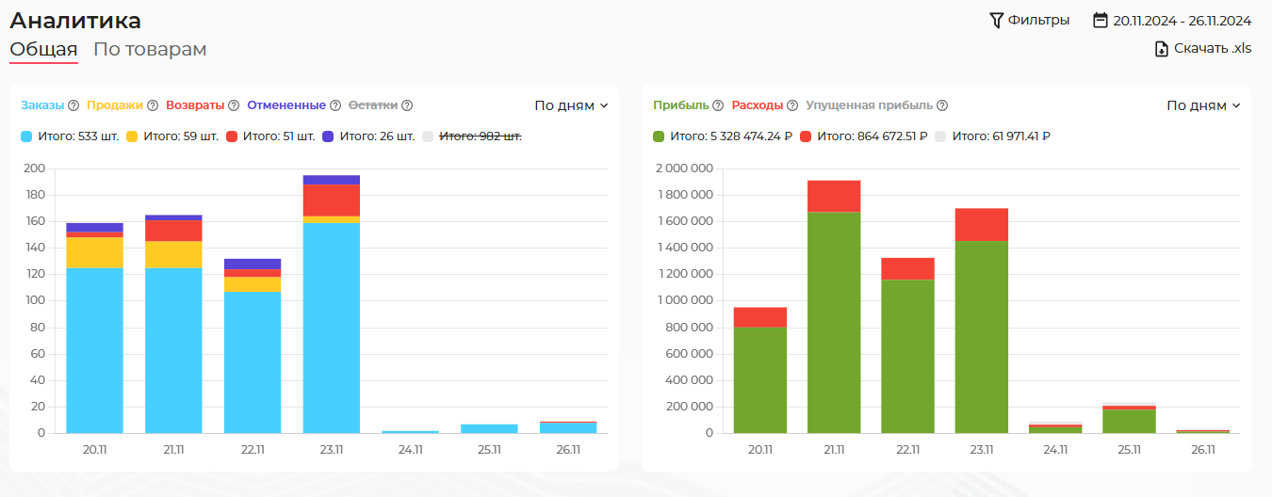This screenshot has width=1272, height=497.
Task: Select the Общая tab
Action: 43,49
